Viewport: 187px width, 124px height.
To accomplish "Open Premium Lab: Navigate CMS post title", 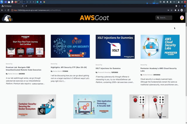I will coord(24,68).
